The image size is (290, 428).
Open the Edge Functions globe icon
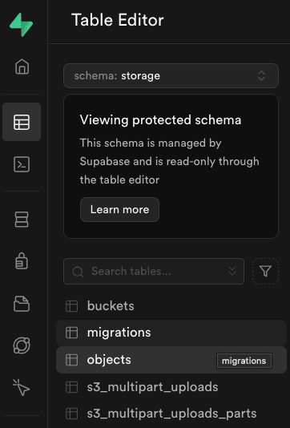click(x=22, y=345)
